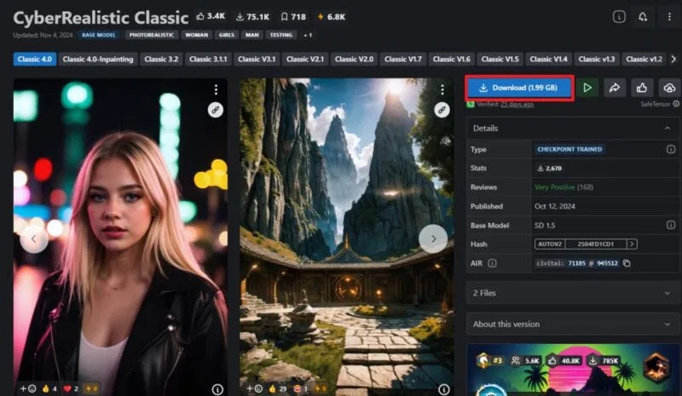The image size is (682, 396).
Task: Click the green play/create button beside Download
Action: coord(587,88)
